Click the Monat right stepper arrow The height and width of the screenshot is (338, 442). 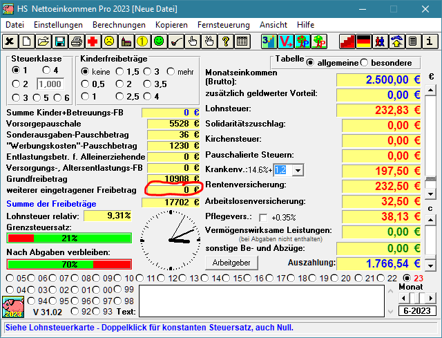tap(430, 299)
